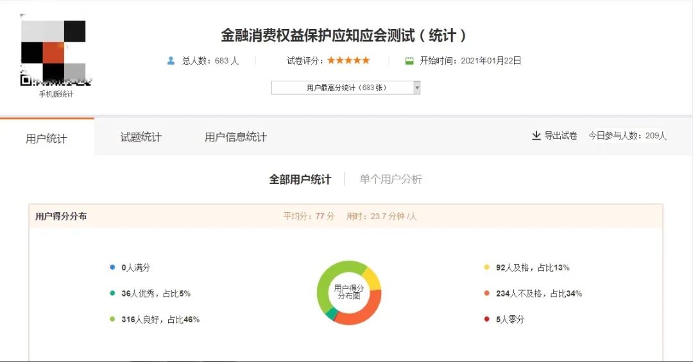Image resolution: width=693 pixels, height=362 pixels.
Task: Click the 用户得分分布 panel header
Action: (346, 217)
